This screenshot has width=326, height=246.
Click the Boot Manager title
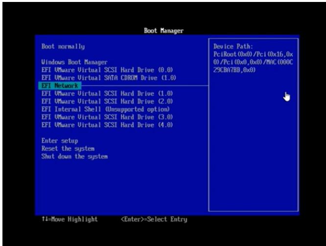point(163,31)
